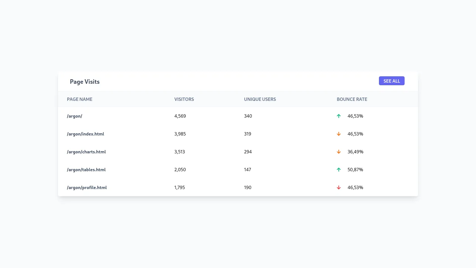Select the 50,87% bounce rate value
Viewport: 476px width, 268px height.
tap(355, 170)
